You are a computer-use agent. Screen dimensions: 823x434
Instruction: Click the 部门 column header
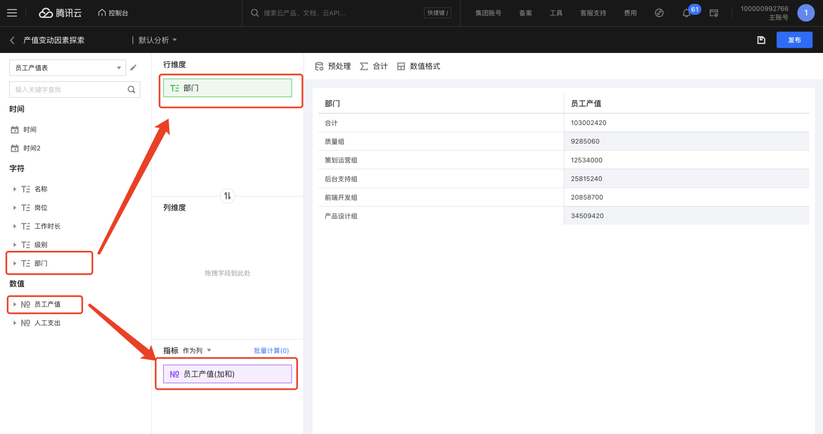click(332, 103)
